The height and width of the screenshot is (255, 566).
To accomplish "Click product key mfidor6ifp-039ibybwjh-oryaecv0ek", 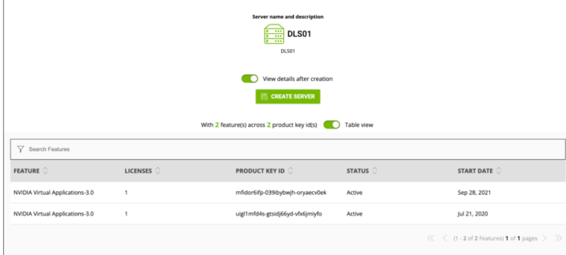I will [281, 192].
